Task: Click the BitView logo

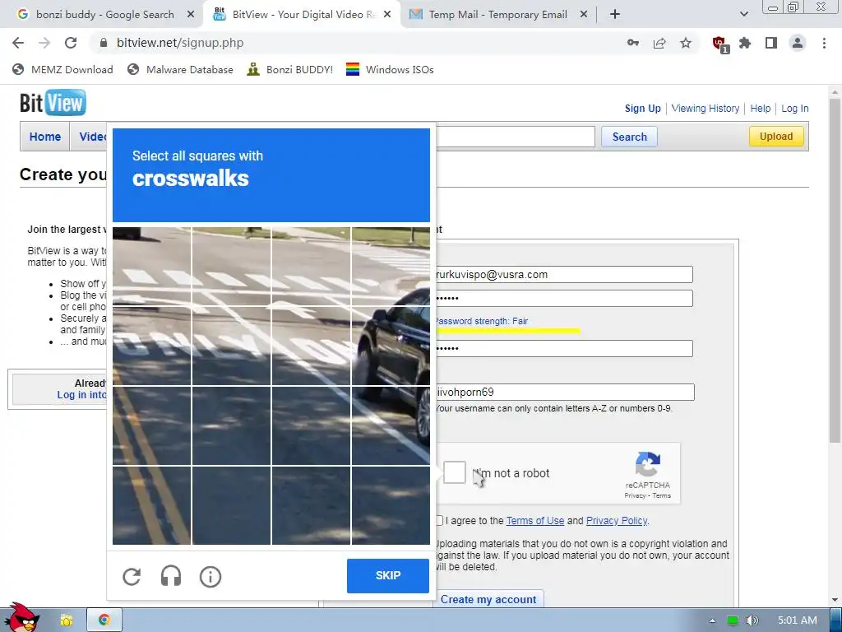Action: tap(53, 103)
